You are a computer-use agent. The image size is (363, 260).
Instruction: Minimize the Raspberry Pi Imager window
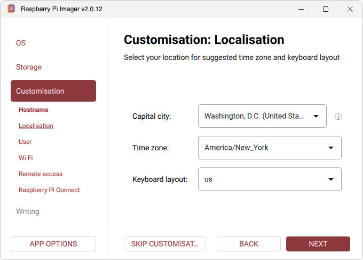301,9
